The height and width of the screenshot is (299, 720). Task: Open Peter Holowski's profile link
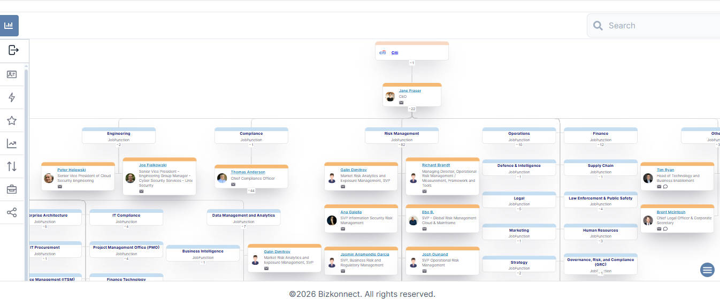(71, 170)
